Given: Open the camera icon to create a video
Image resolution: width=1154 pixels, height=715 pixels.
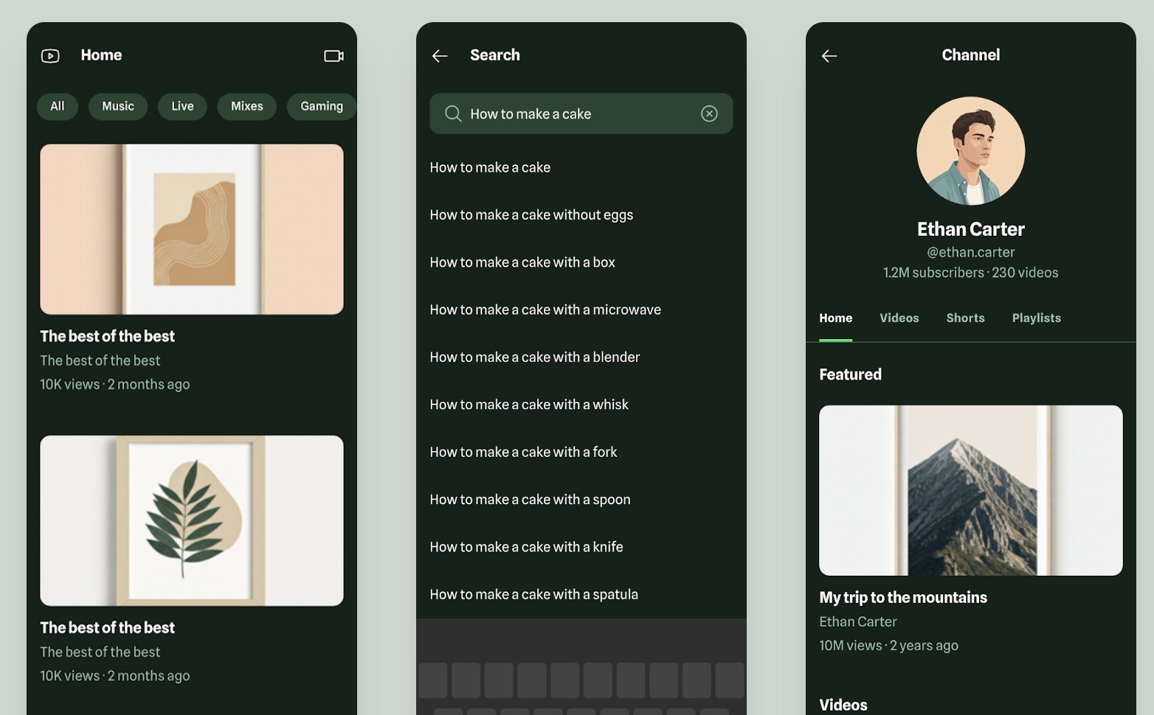Looking at the screenshot, I should tap(334, 55).
